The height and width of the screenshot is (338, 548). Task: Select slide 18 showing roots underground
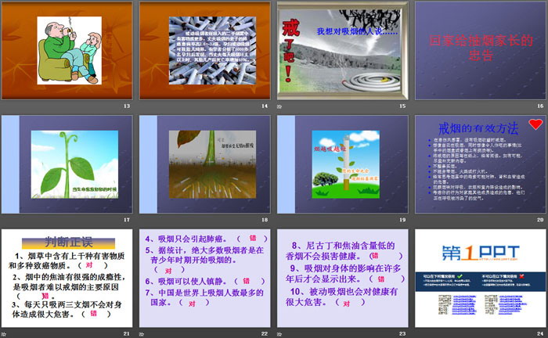coord(205,164)
